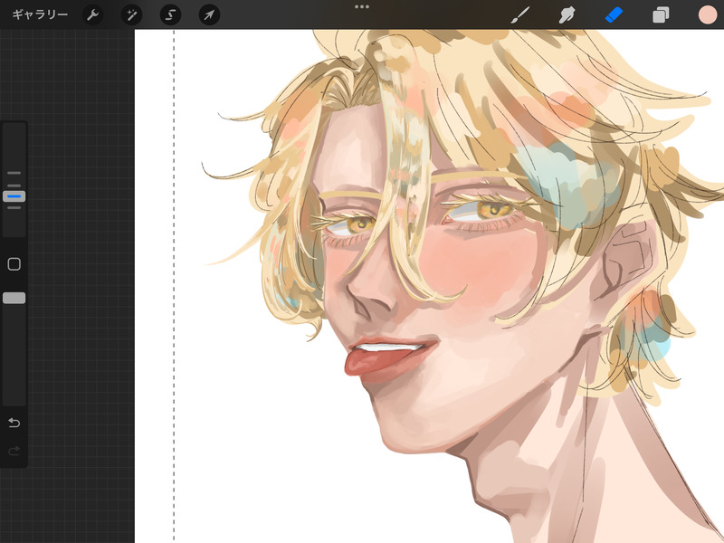The width and height of the screenshot is (724, 543).
Task: Activate the Transform arrow tool
Action: [x=209, y=14]
